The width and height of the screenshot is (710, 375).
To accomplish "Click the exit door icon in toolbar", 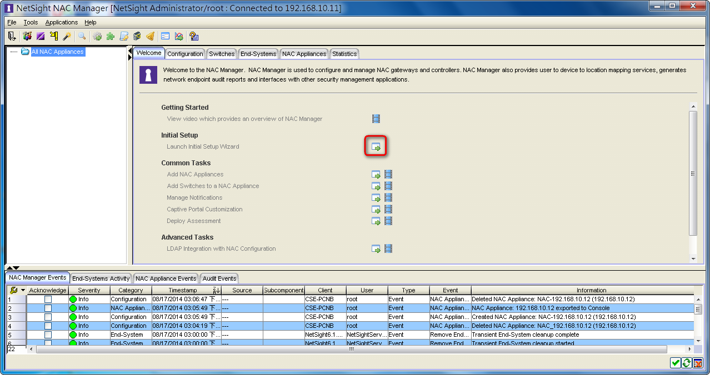I will 12,36.
